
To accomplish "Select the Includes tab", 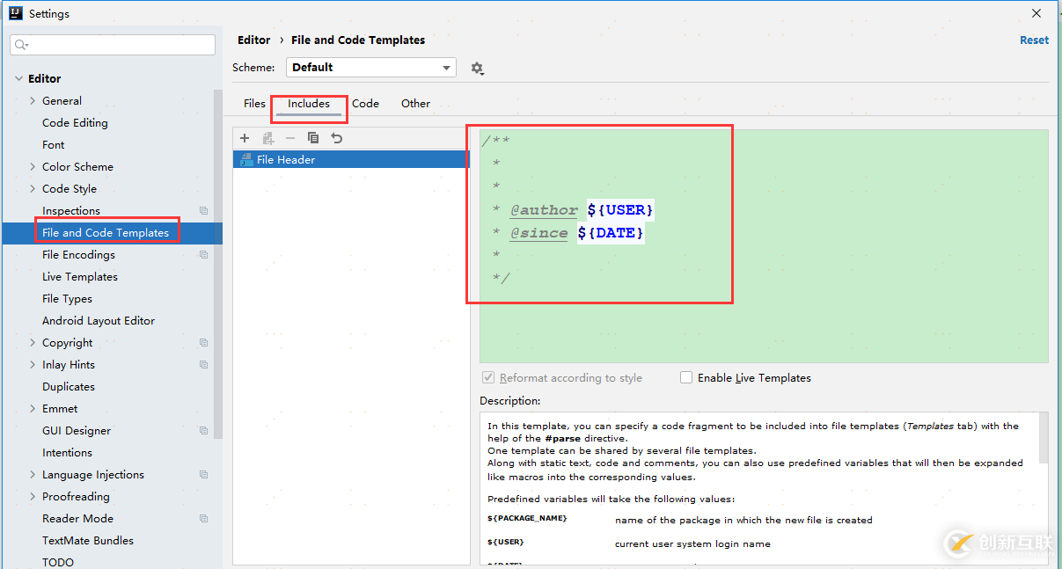I will [309, 104].
